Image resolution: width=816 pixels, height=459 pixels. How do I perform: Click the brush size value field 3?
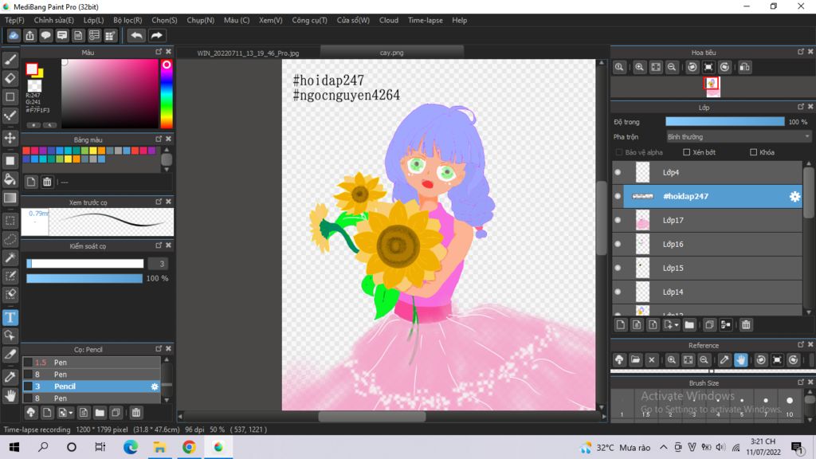[x=159, y=264]
